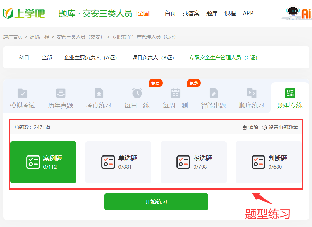Click the 免费 badge above 每周一测
The width and height of the screenshot is (312, 227).
click(194, 83)
